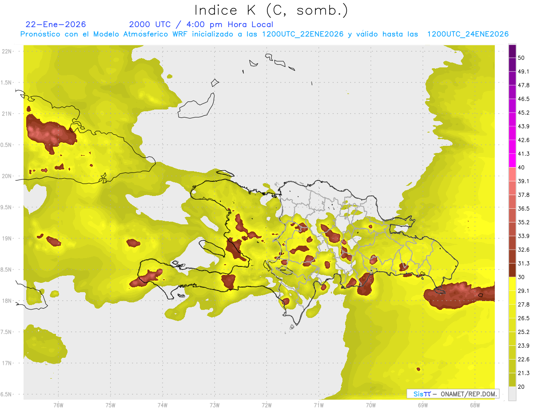The height and width of the screenshot is (411, 533).
Task: Click the legend value "43.9"
Action: point(523,126)
